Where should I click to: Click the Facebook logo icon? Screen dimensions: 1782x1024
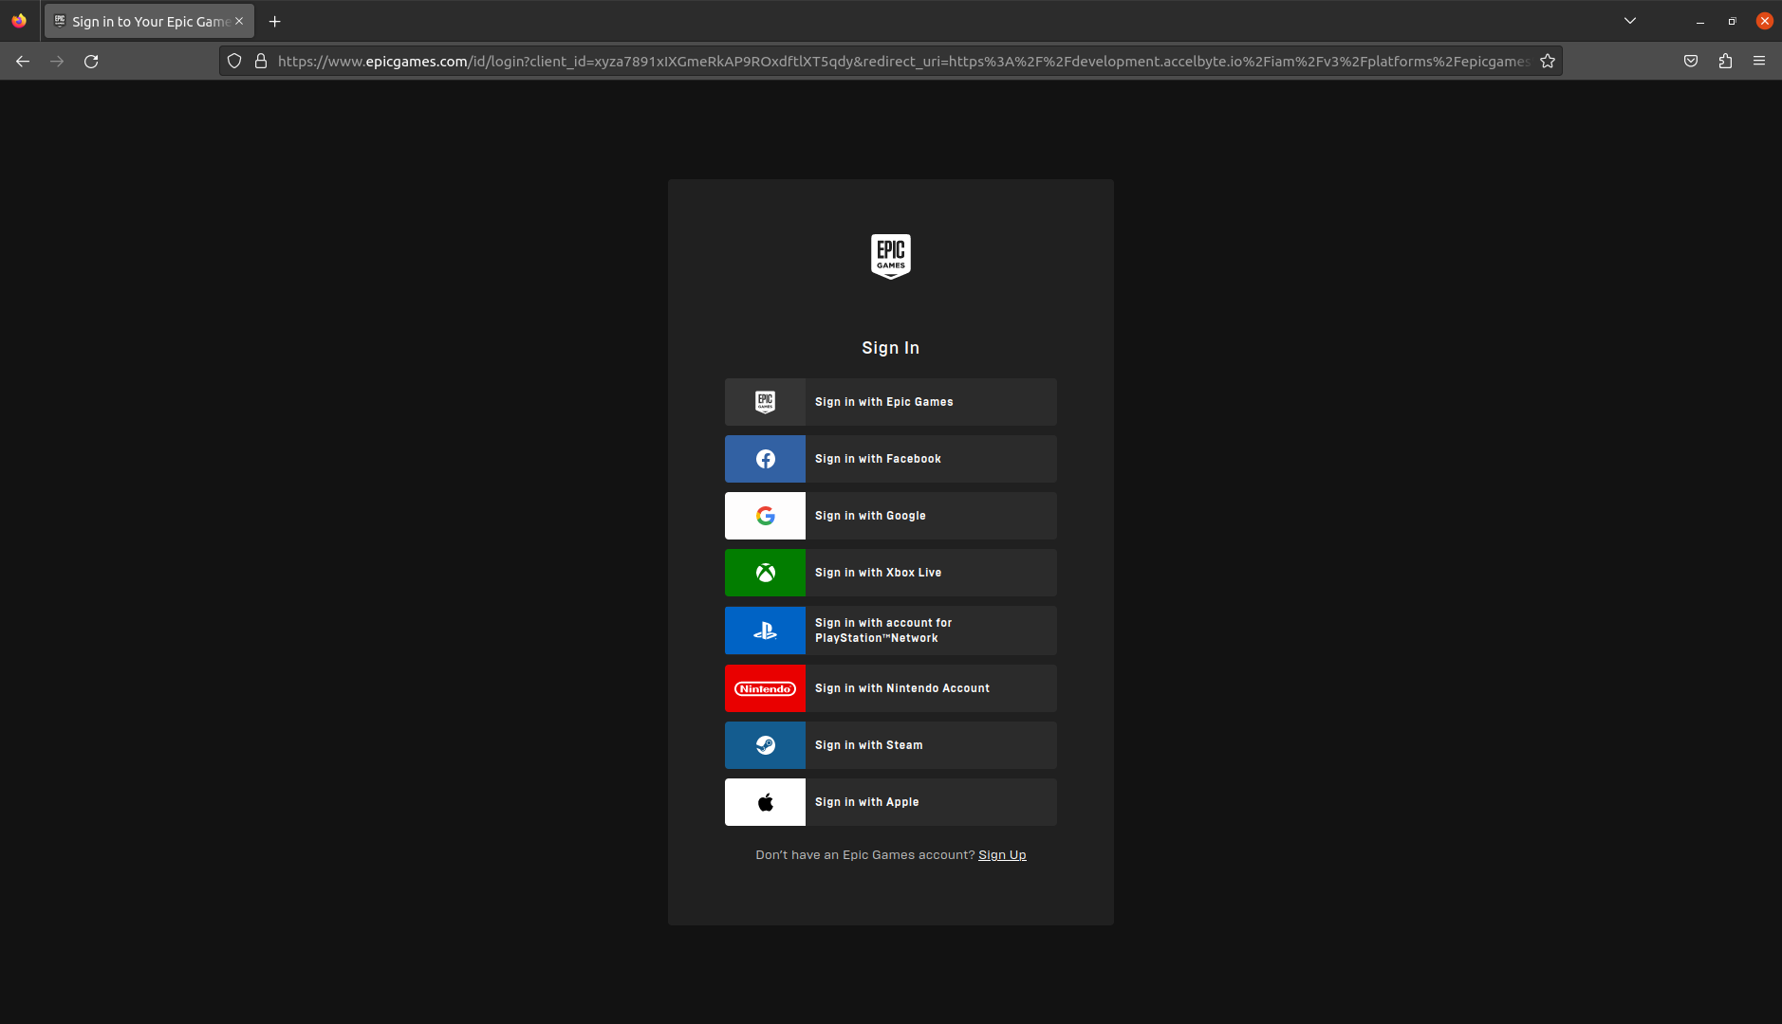tap(765, 459)
